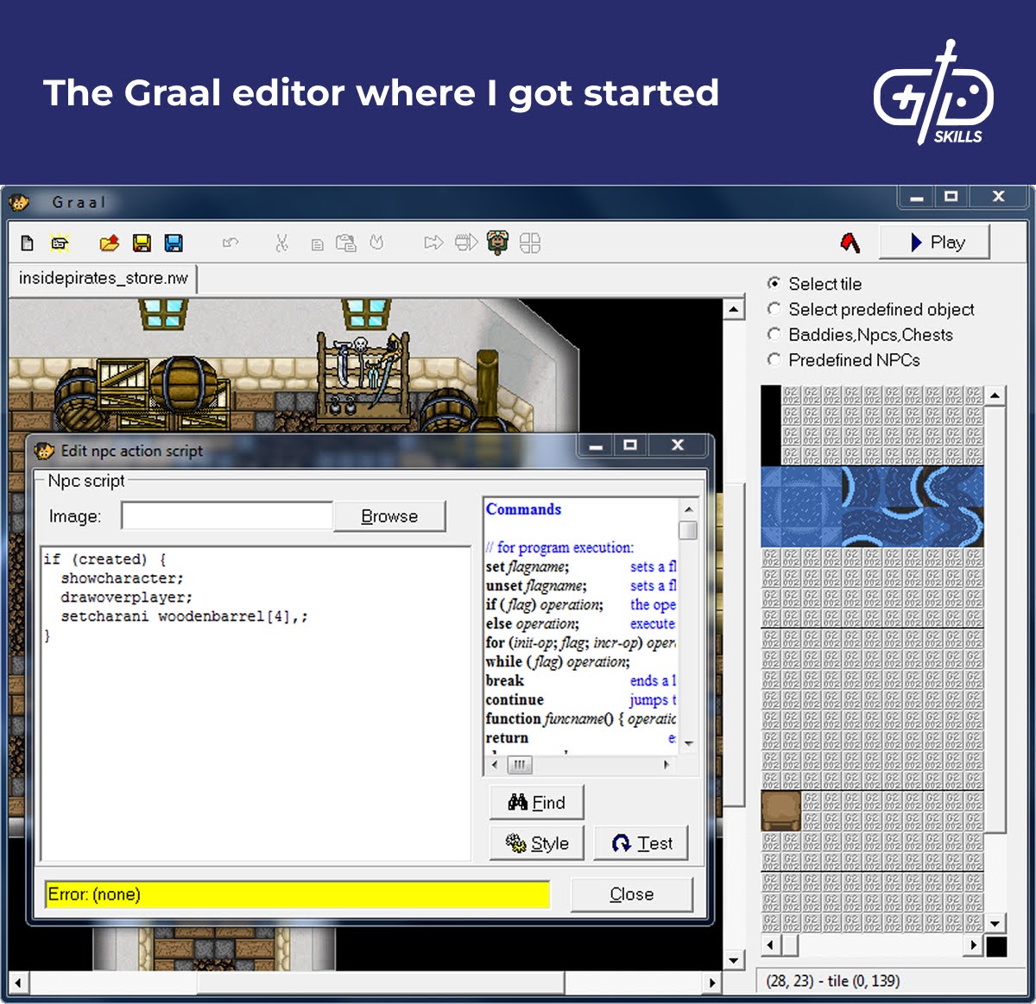Select the 'Select tile' radio option

(x=774, y=283)
